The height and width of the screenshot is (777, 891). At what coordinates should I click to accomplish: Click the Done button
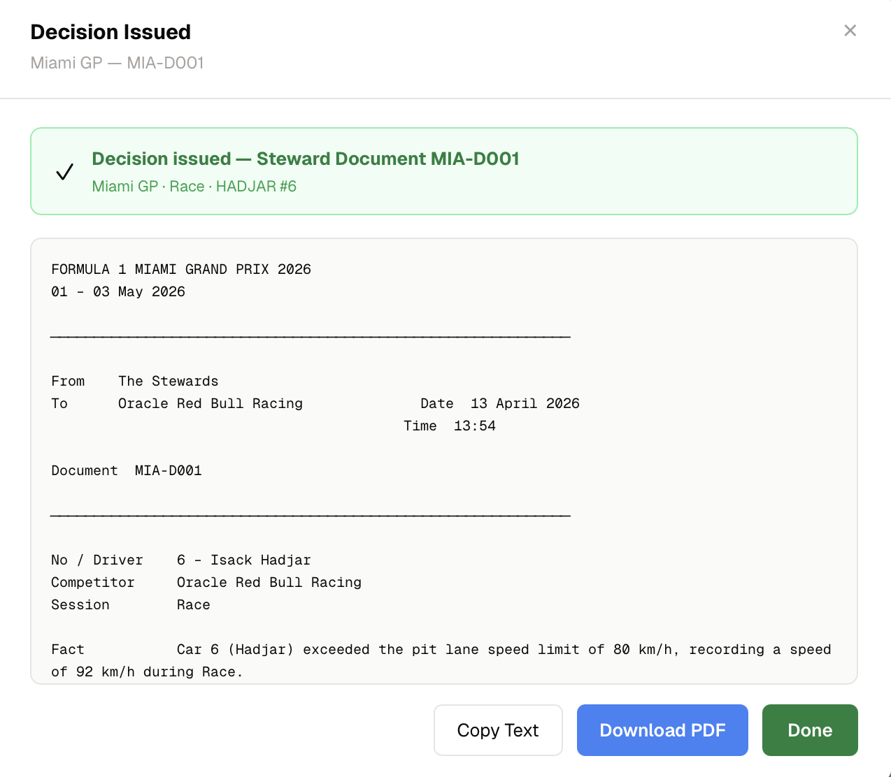click(x=809, y=729)
